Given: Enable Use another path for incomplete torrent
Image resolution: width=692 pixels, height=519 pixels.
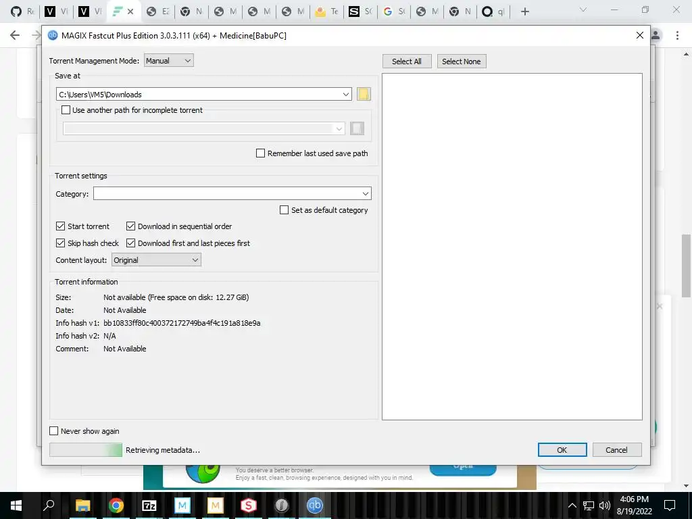Looking at the screenshot, I should point(66,110).
